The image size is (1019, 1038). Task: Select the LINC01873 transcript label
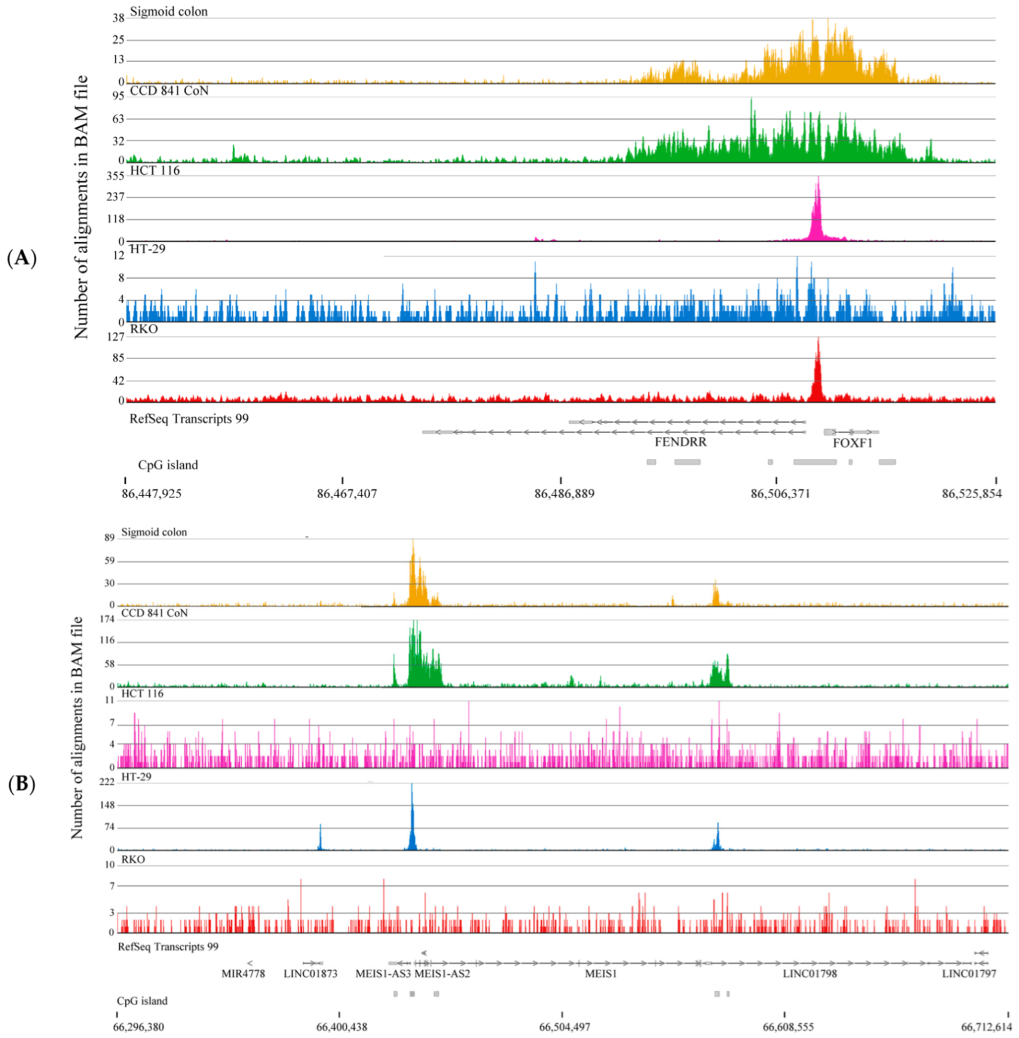pos(310,974)
